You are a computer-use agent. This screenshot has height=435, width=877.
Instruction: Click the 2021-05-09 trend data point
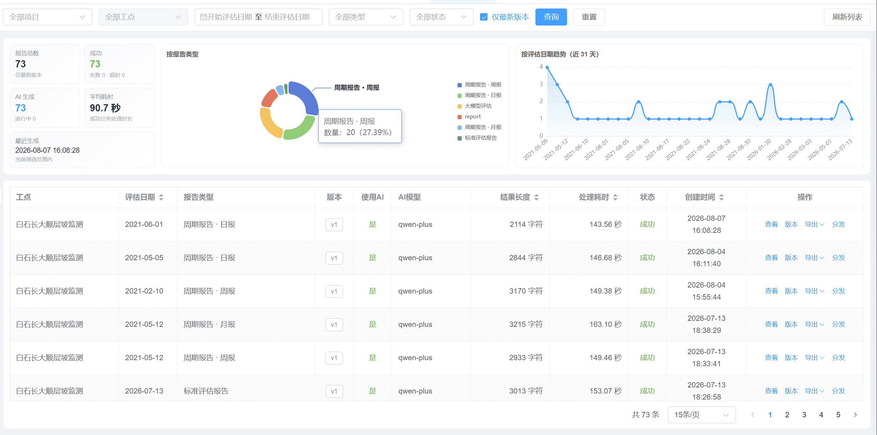pos(547,67)
